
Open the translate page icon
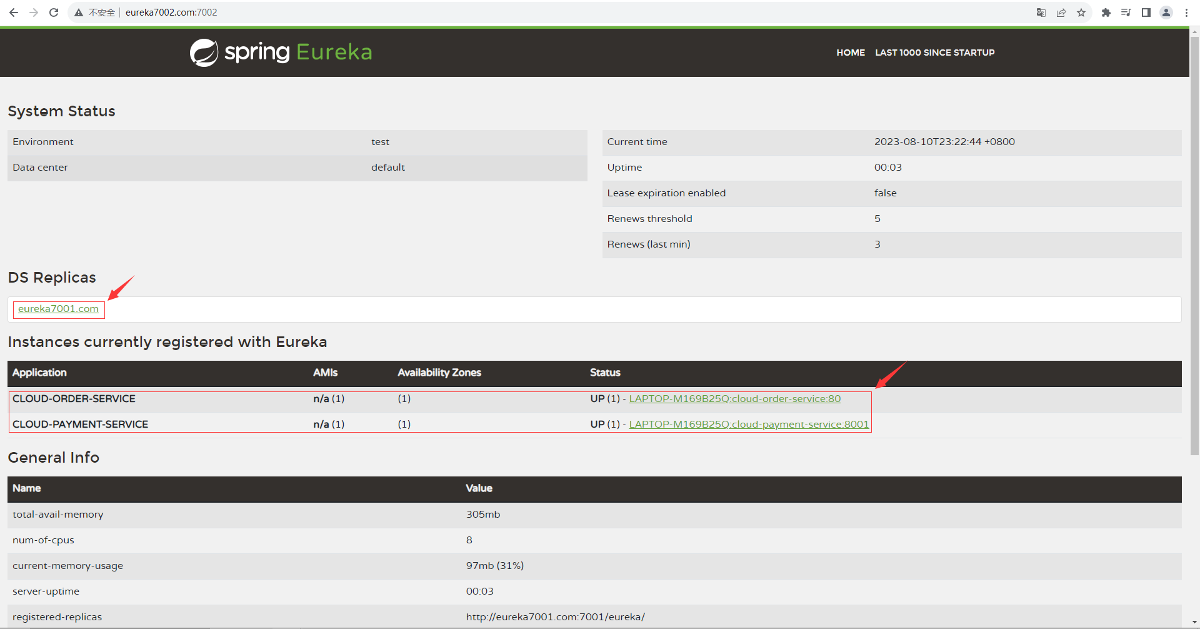[1041, 13]
